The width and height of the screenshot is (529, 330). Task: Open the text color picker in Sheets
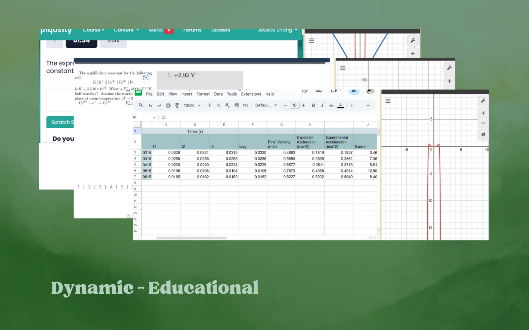click(x=340, y=105)
